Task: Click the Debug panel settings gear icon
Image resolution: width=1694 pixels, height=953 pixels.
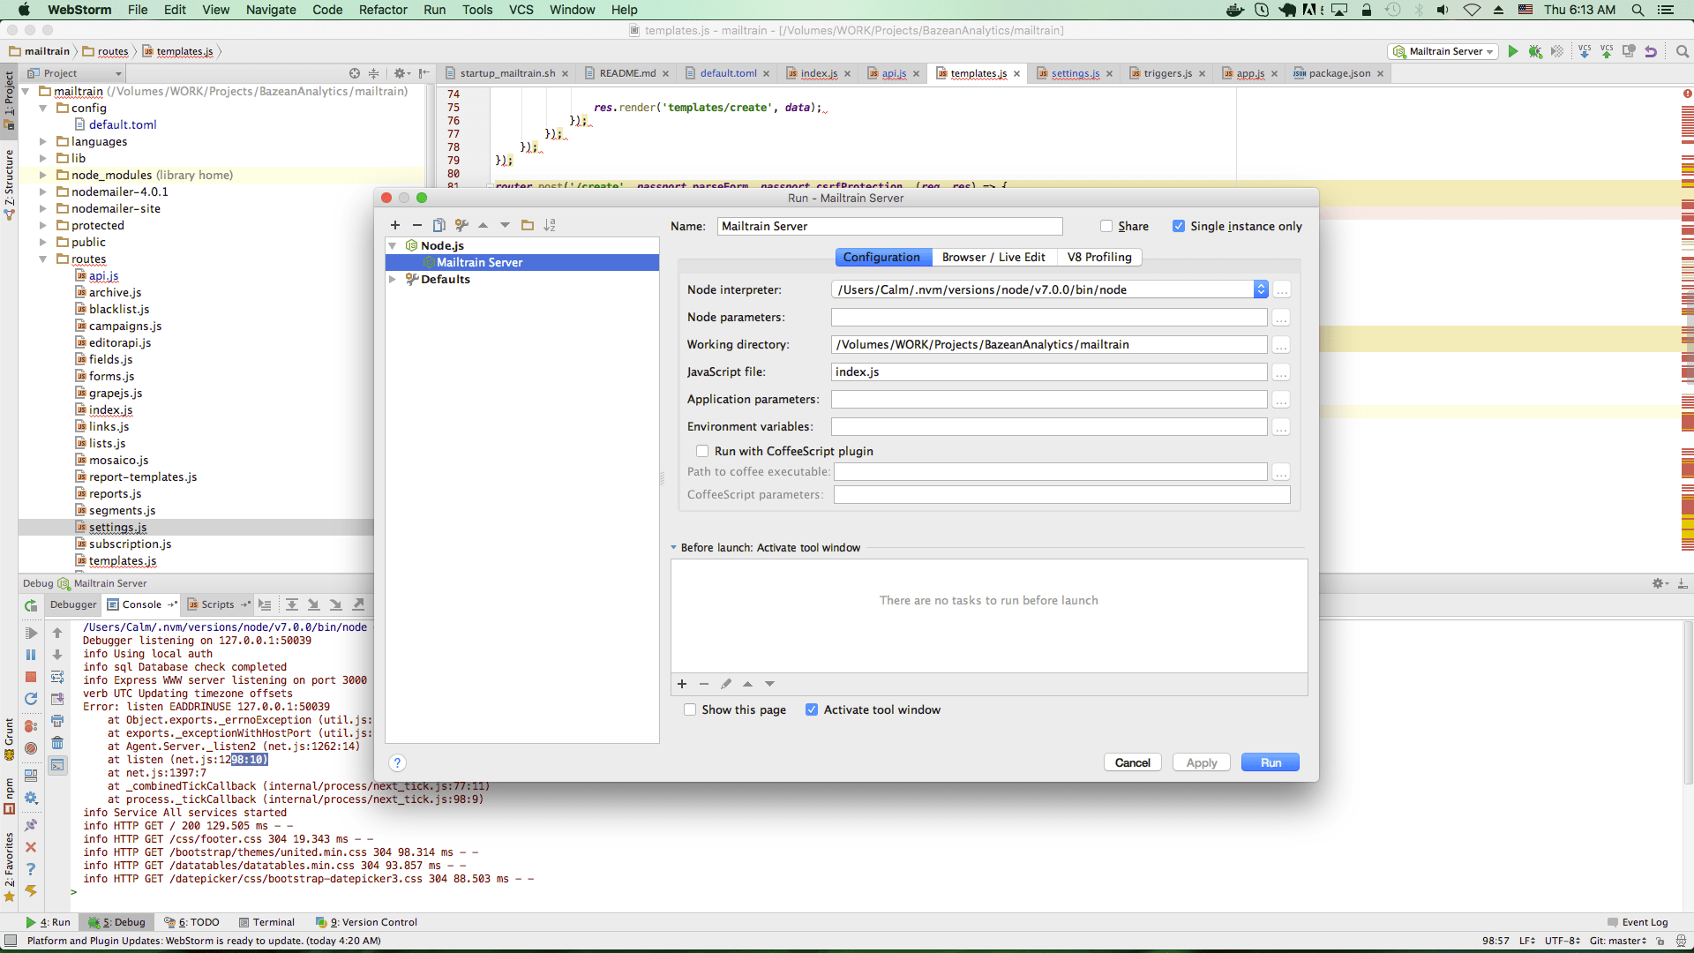Action: click(x=1658, y=583)
